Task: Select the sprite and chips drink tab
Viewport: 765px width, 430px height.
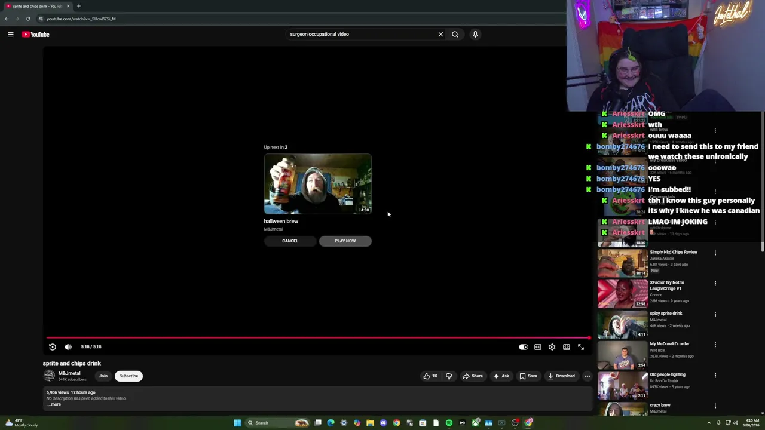Action: 37,6
